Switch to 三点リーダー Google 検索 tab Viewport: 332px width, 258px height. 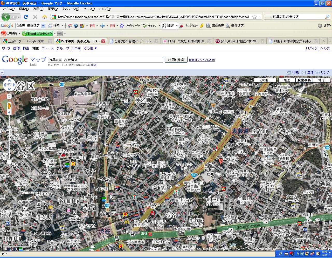click(27, 41)
